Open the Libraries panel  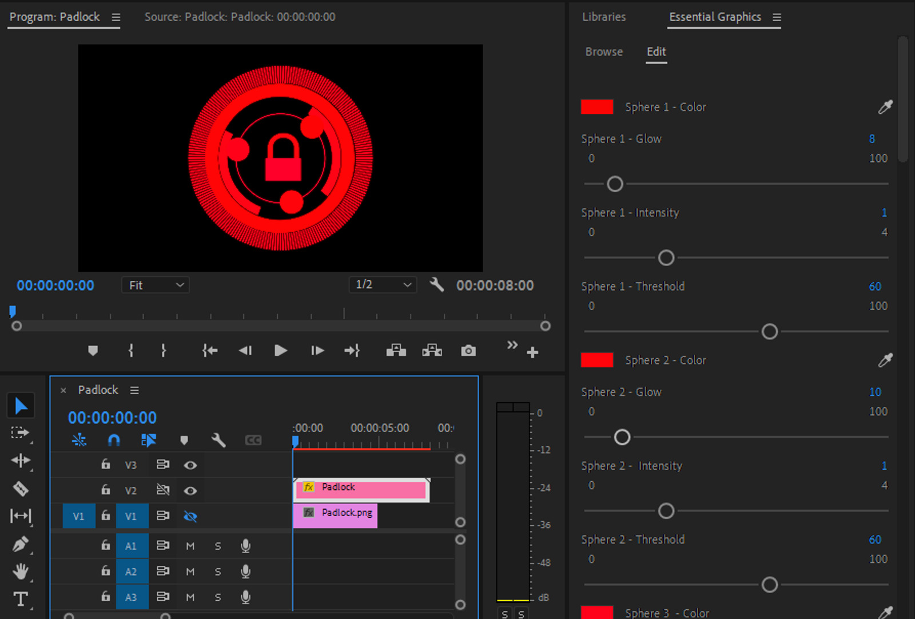(604, 17)
